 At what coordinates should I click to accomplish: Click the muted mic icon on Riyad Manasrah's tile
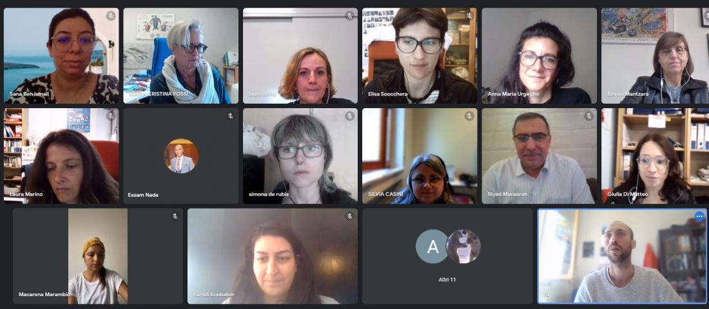pyautogui.click(x=588, y=116)
